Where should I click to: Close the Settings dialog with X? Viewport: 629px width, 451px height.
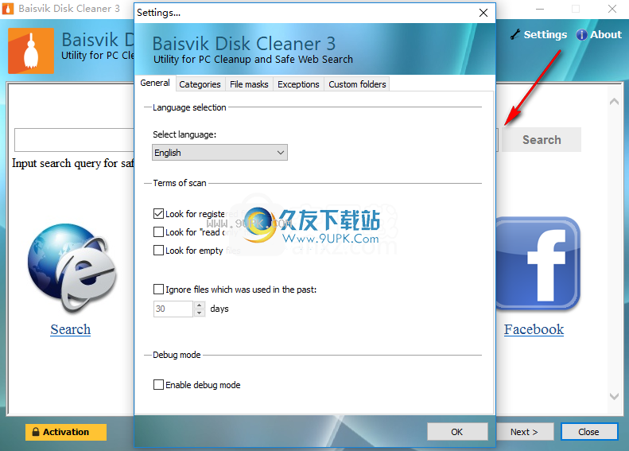483,13
